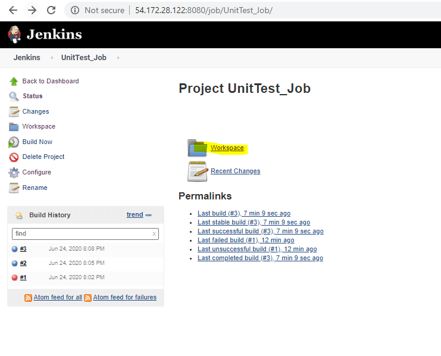The width and height of the screenshot is (441, 356).
Task: Reload the page with the refresh button
Action: [51, 10]
